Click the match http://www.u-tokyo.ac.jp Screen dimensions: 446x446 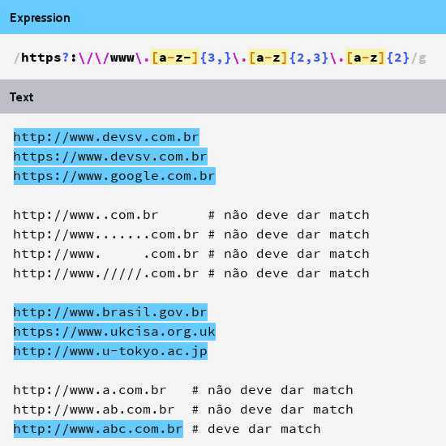(110, 351)
